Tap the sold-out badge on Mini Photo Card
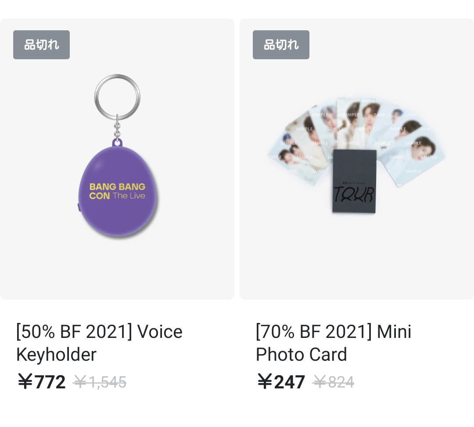Viewport: 474px width, 427px height. tap(281, 45)
